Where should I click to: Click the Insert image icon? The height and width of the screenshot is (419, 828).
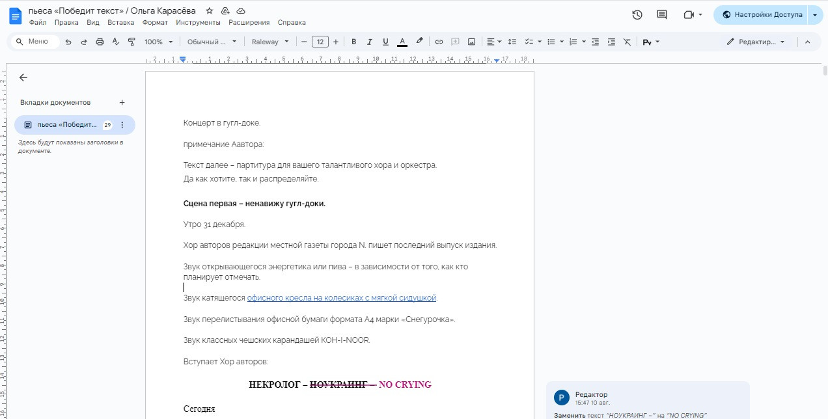(471, 42)
